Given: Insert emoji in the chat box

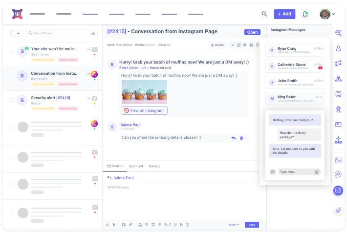Looking at the screenshot, I should coord(317,172).
